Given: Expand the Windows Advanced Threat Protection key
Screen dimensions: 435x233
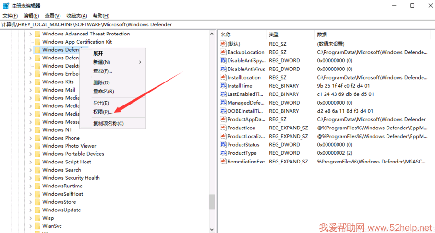Looking at the screenshot, I should 30,34.
